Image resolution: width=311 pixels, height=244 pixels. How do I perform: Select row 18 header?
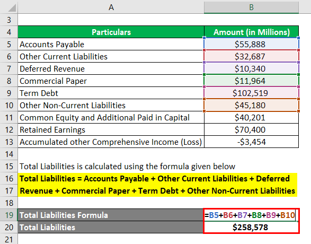point(9,203)
